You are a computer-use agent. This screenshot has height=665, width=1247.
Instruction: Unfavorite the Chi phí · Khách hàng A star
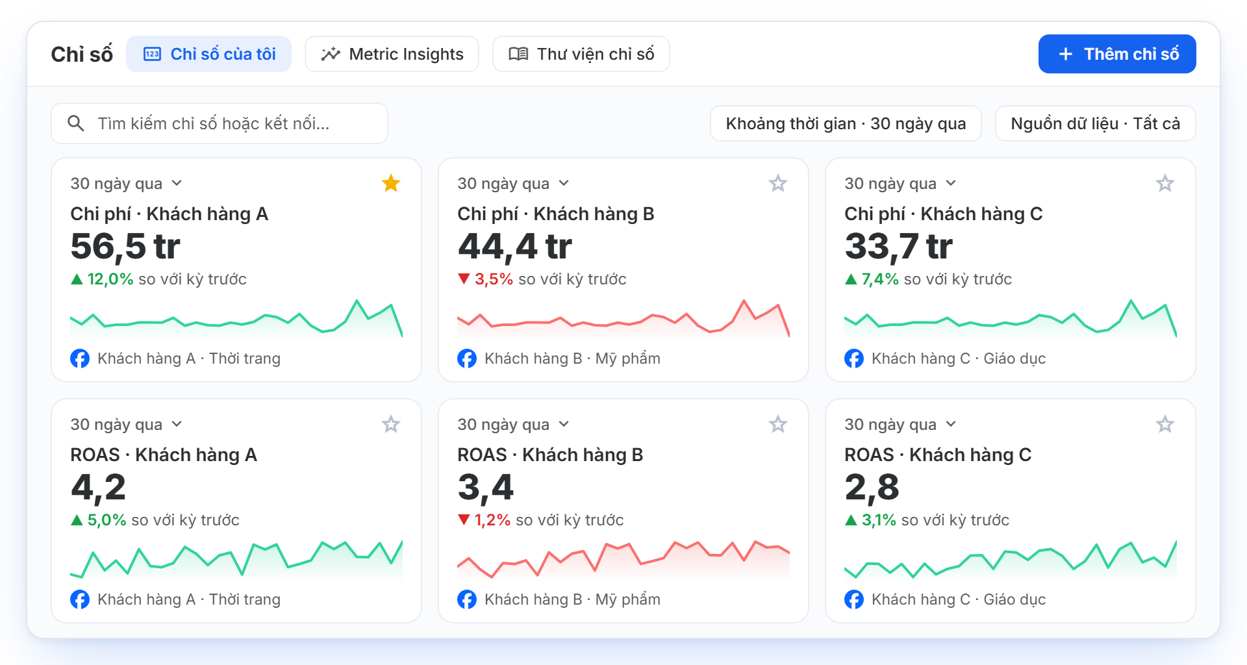coord(391,183)
